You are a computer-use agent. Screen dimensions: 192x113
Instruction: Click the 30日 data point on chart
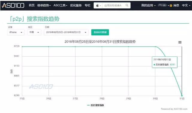(155, 47)
